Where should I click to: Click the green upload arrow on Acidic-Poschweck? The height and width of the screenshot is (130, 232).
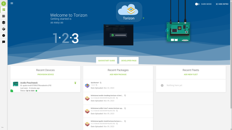click(x=75, y=83)
